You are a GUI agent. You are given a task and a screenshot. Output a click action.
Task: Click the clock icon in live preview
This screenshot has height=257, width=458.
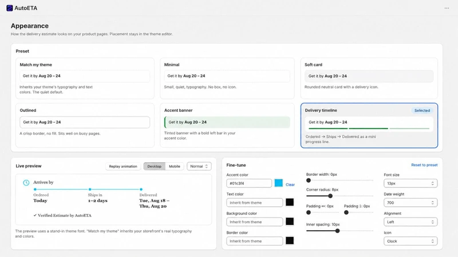tap(26, 183)
